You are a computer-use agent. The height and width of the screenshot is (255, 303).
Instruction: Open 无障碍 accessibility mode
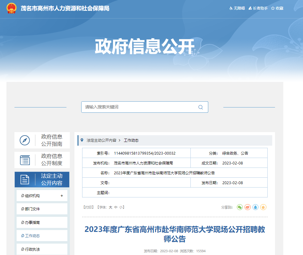(237, 8)
